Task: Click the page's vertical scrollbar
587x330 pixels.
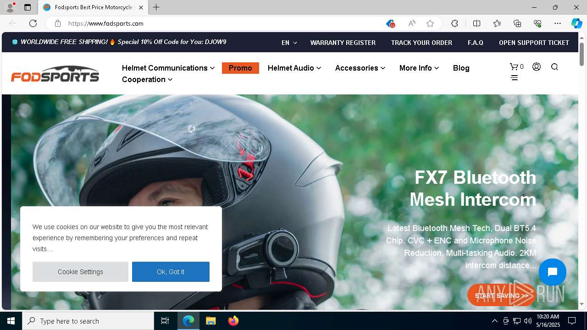Action: click(x=582, y=54)
